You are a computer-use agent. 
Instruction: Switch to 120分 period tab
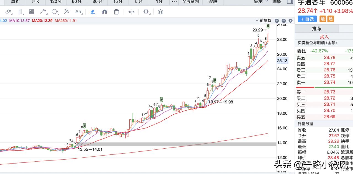[56, 2]
